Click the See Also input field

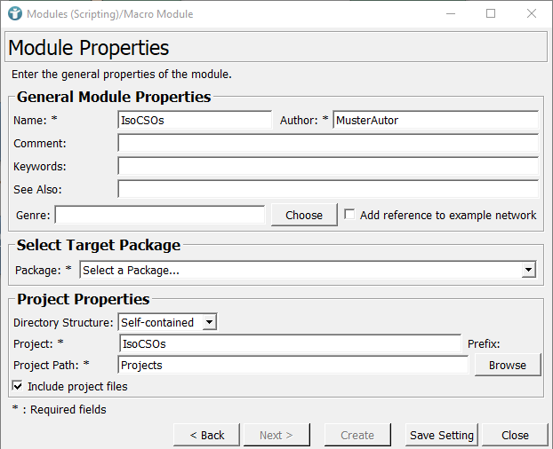point(327,189)
